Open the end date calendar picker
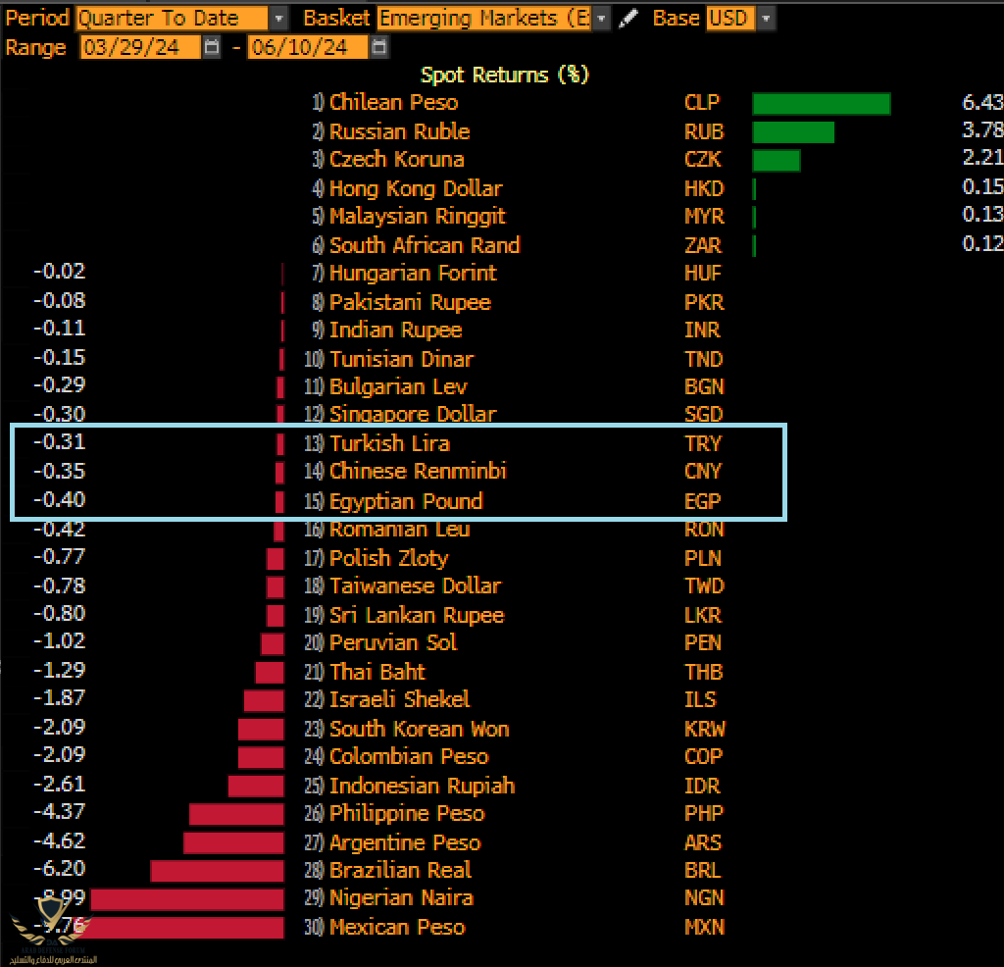 coord(380,47)
